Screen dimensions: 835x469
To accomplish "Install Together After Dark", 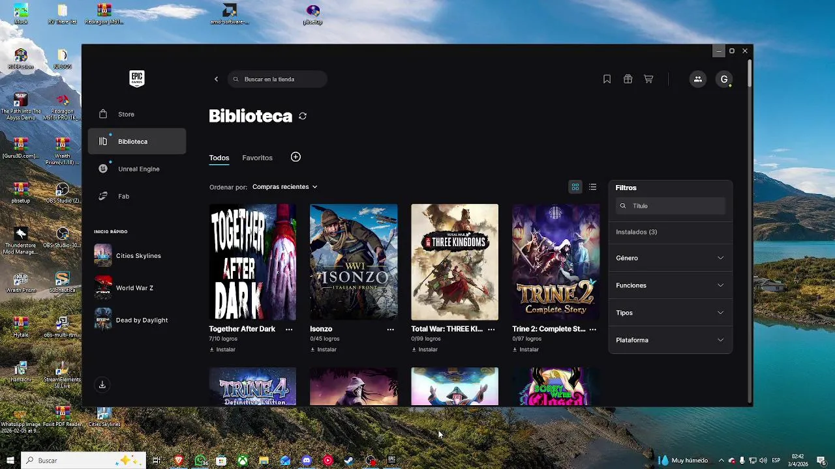I will [x=222, y=349].
